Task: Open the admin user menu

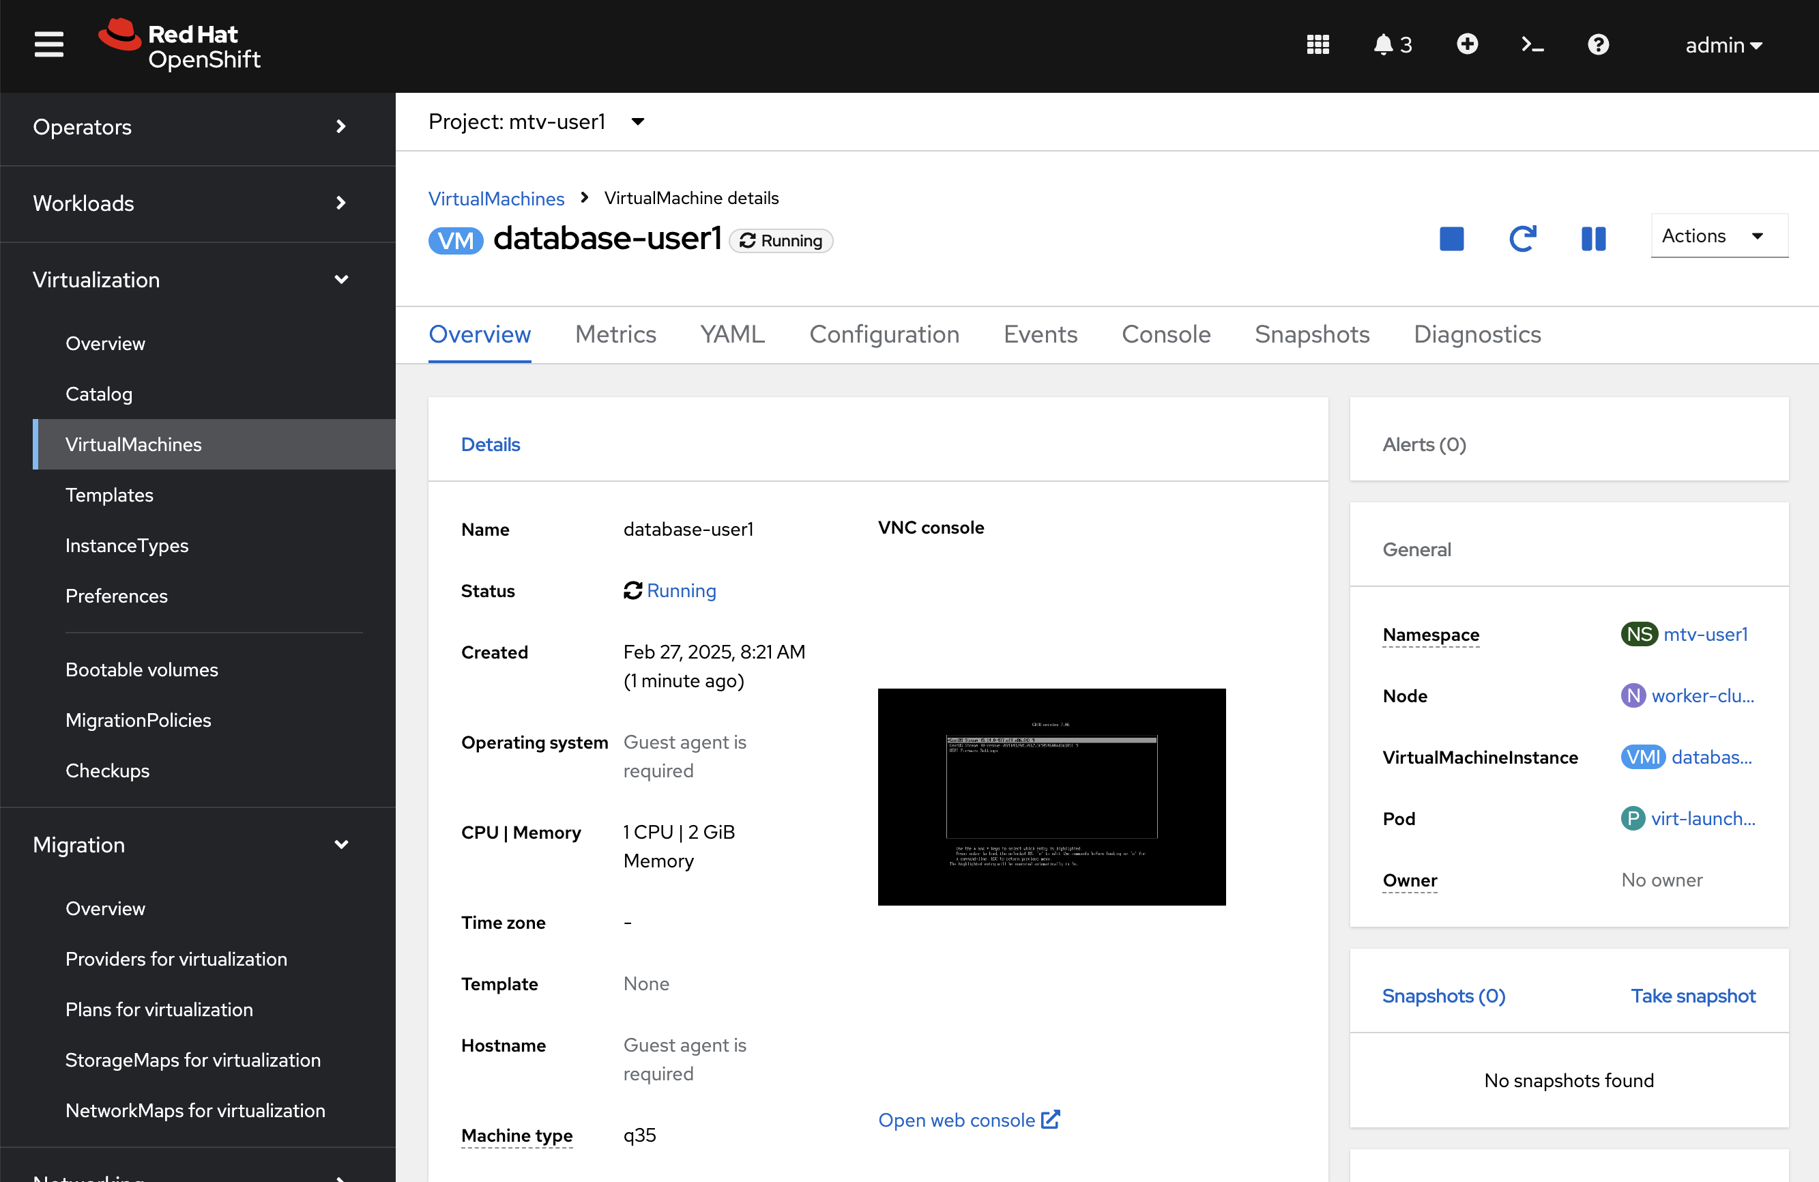Action: [1723, 45]
